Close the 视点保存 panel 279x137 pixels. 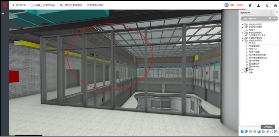point(277,12)
